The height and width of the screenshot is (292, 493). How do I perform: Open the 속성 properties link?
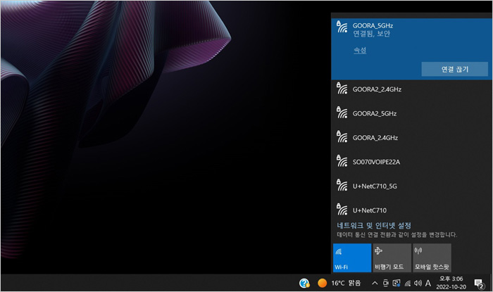pos(360,50)
